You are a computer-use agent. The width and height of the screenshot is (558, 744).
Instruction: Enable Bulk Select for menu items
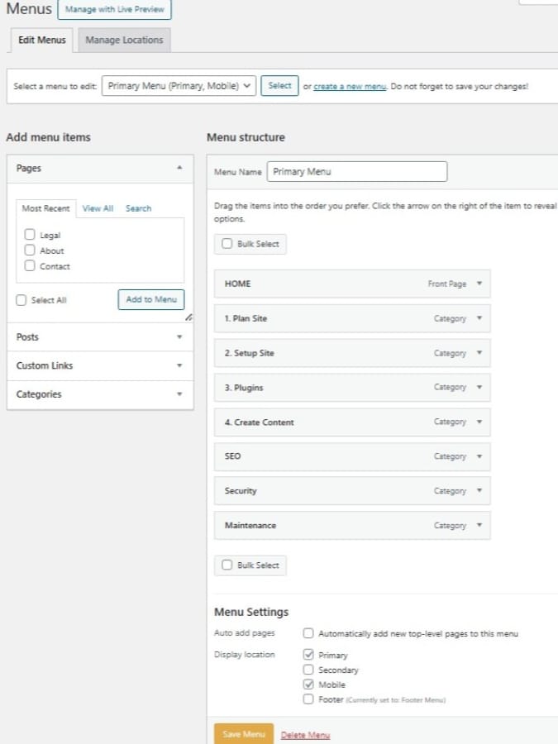click(227, 243)
